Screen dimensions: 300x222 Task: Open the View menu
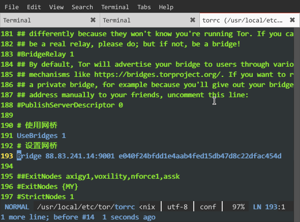pyautogui.click(x=56, y=7)
